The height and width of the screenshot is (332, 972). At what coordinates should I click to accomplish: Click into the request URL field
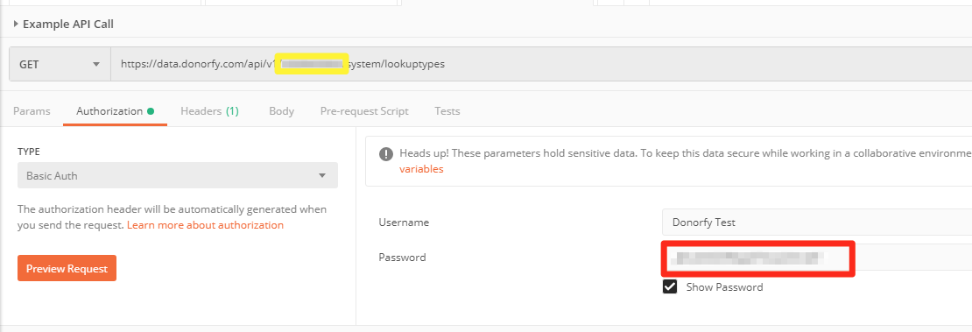(x=541, y=64)
